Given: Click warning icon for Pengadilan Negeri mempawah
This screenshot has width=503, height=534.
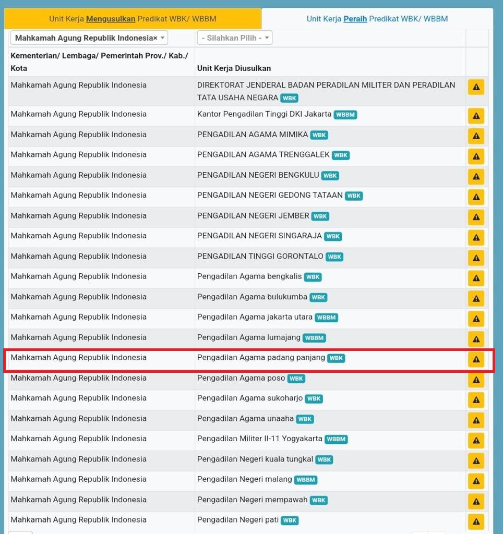Looking at the screenshot, I should coord(476,501).
